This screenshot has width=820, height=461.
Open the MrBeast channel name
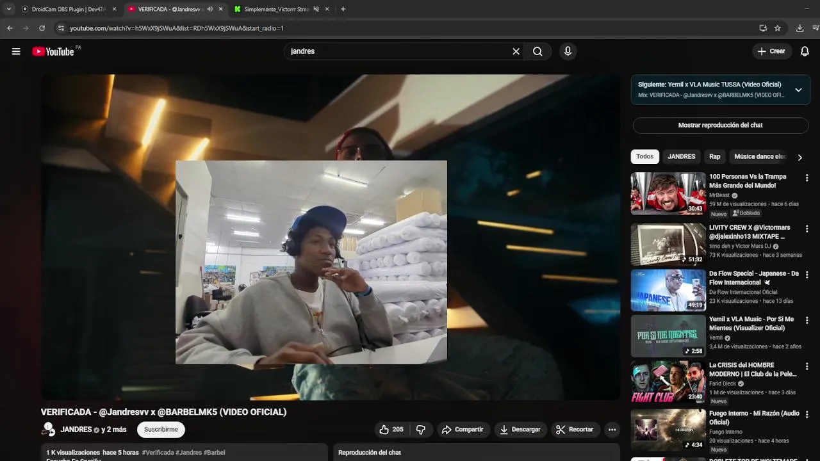pyautogui.click(x=719, y=195)
